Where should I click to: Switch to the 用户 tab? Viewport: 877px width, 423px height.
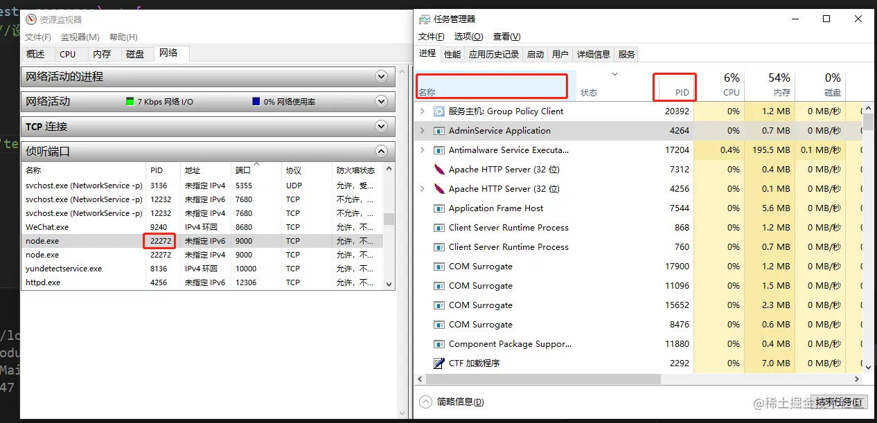coord(560,54)
